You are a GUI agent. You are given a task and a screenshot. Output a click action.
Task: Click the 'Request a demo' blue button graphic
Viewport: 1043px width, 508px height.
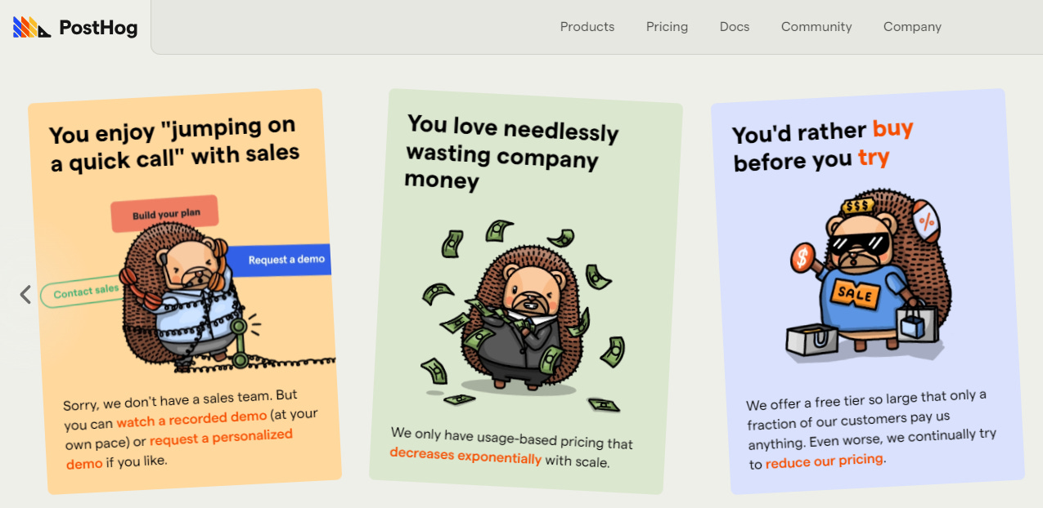pyautogui.click(x=278, y=259)
